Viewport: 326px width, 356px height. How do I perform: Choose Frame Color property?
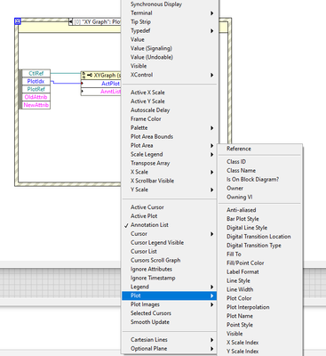point(170,119)
